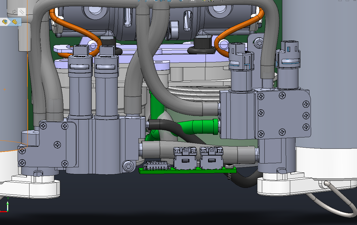Open the View Orientation cube icon
The height and width of the screenshot is (225, 357).
[170, 1]
